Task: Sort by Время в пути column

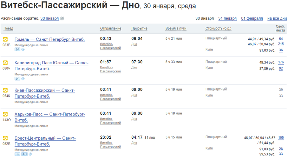Action: 176,28
